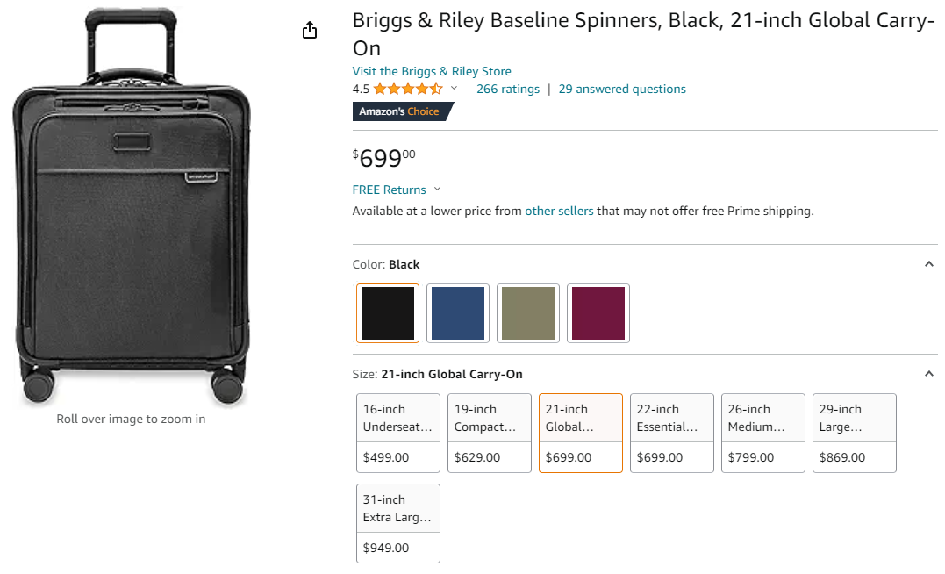Choose the 29-inch Large size option

855,434
